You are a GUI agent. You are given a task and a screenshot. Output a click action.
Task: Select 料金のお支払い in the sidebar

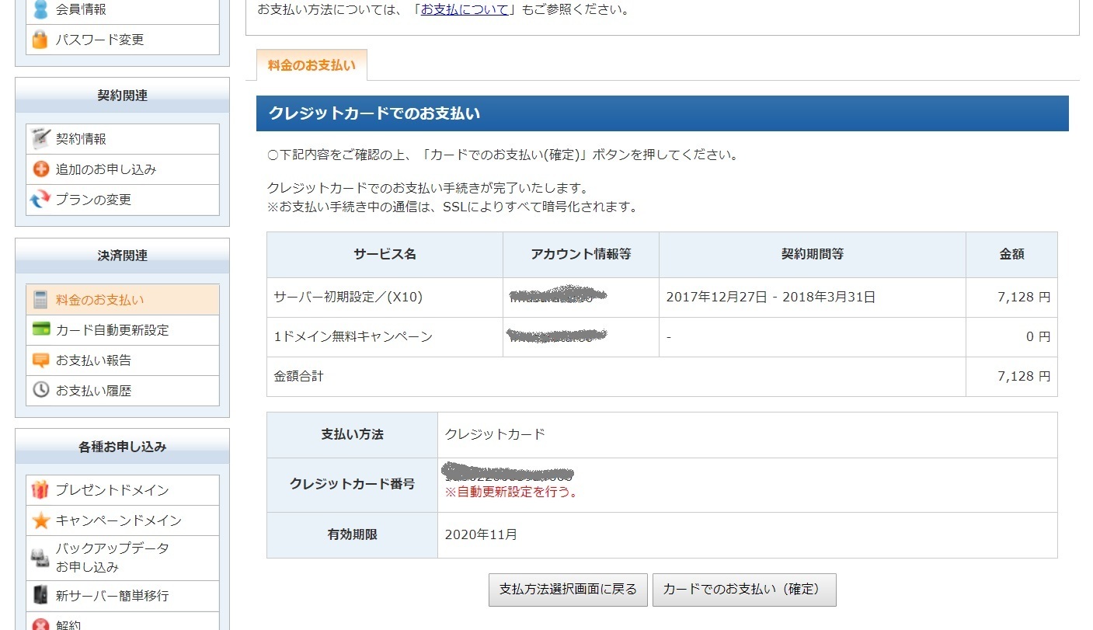(x=123, y=300)
